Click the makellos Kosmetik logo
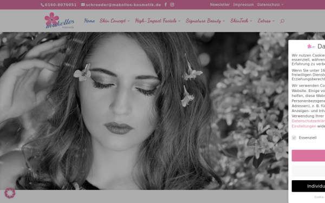Image resolution: width=325 pixels, height=203 pixels. pyautogui.click(x=59, y=21)
